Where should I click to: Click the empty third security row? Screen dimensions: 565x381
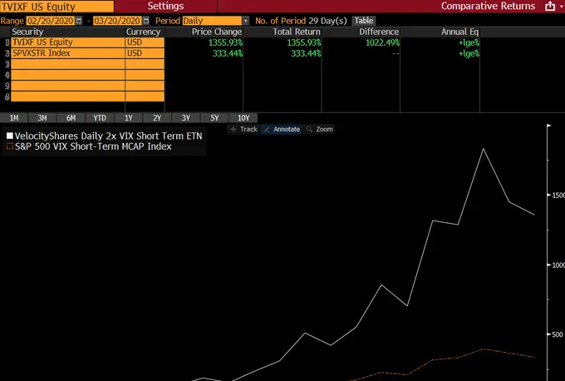point(66,63)
